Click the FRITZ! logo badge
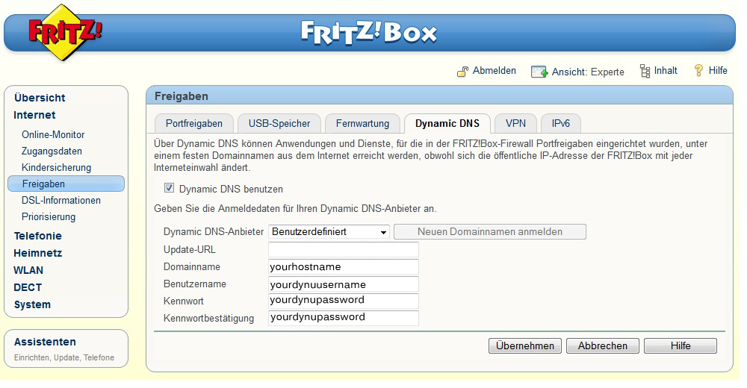The width and height of the screenshot is (747, 388). [x=63, y=32]
